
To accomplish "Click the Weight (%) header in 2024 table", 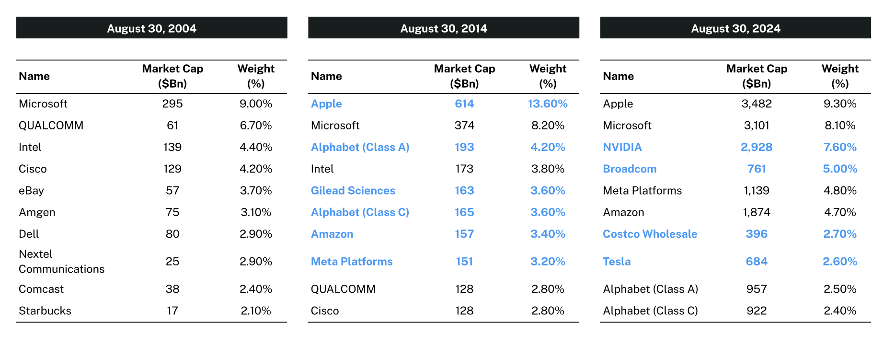I will (840, 76).
